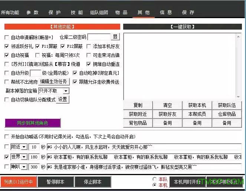Screen dimensions: 246x191
Task: Click the 自动升级 level input field
Action: 36,73
